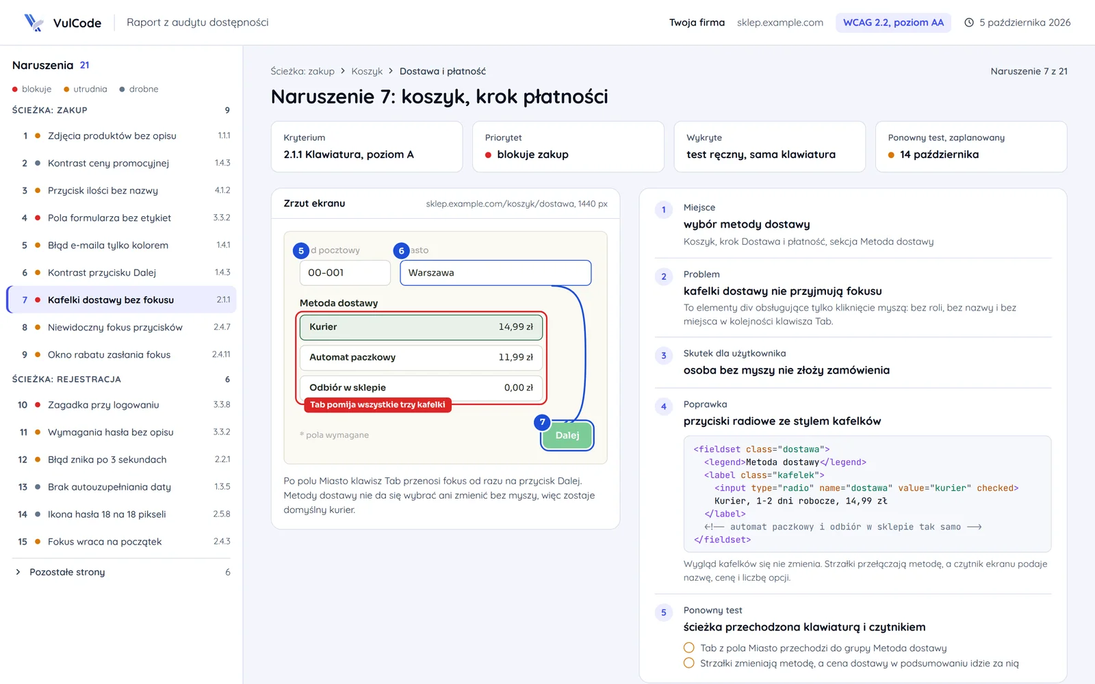Select the Automat paczkowy delivery tile
1095x684 pixels.
[421, 357]
